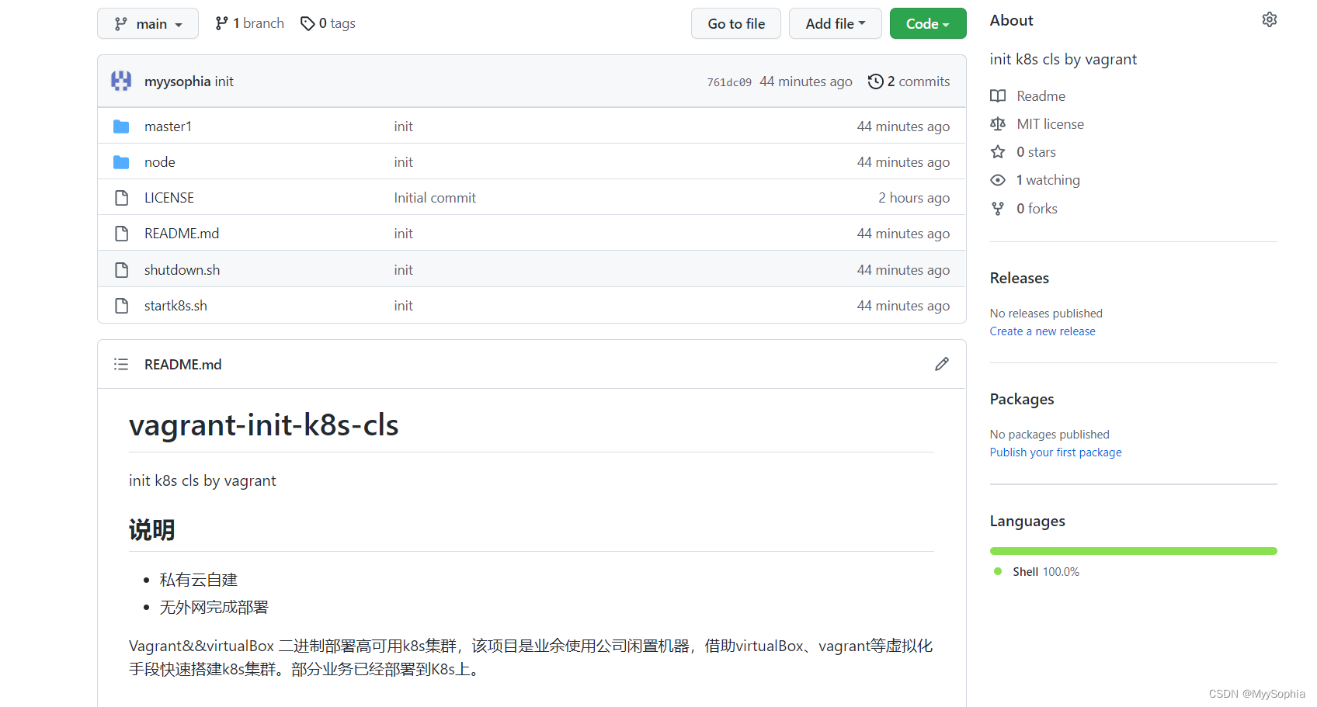Image resolution: width=1317 pixels, height=707 pixels.
Task: Toggle the README table of contents icon
Action: [121, 364]
